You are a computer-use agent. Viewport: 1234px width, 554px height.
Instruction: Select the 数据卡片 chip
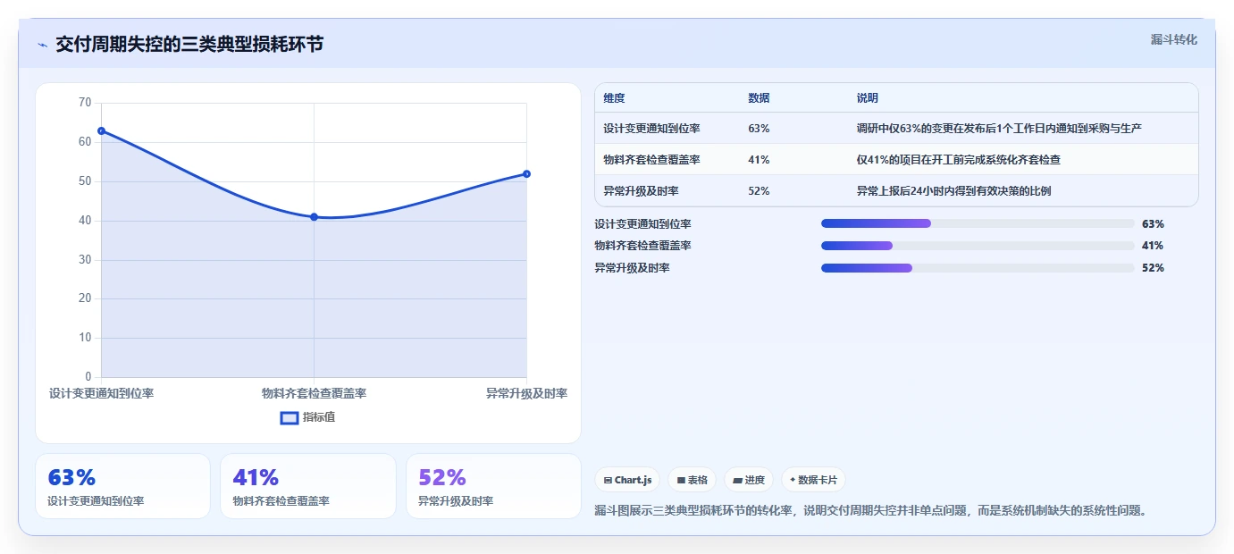813,480
